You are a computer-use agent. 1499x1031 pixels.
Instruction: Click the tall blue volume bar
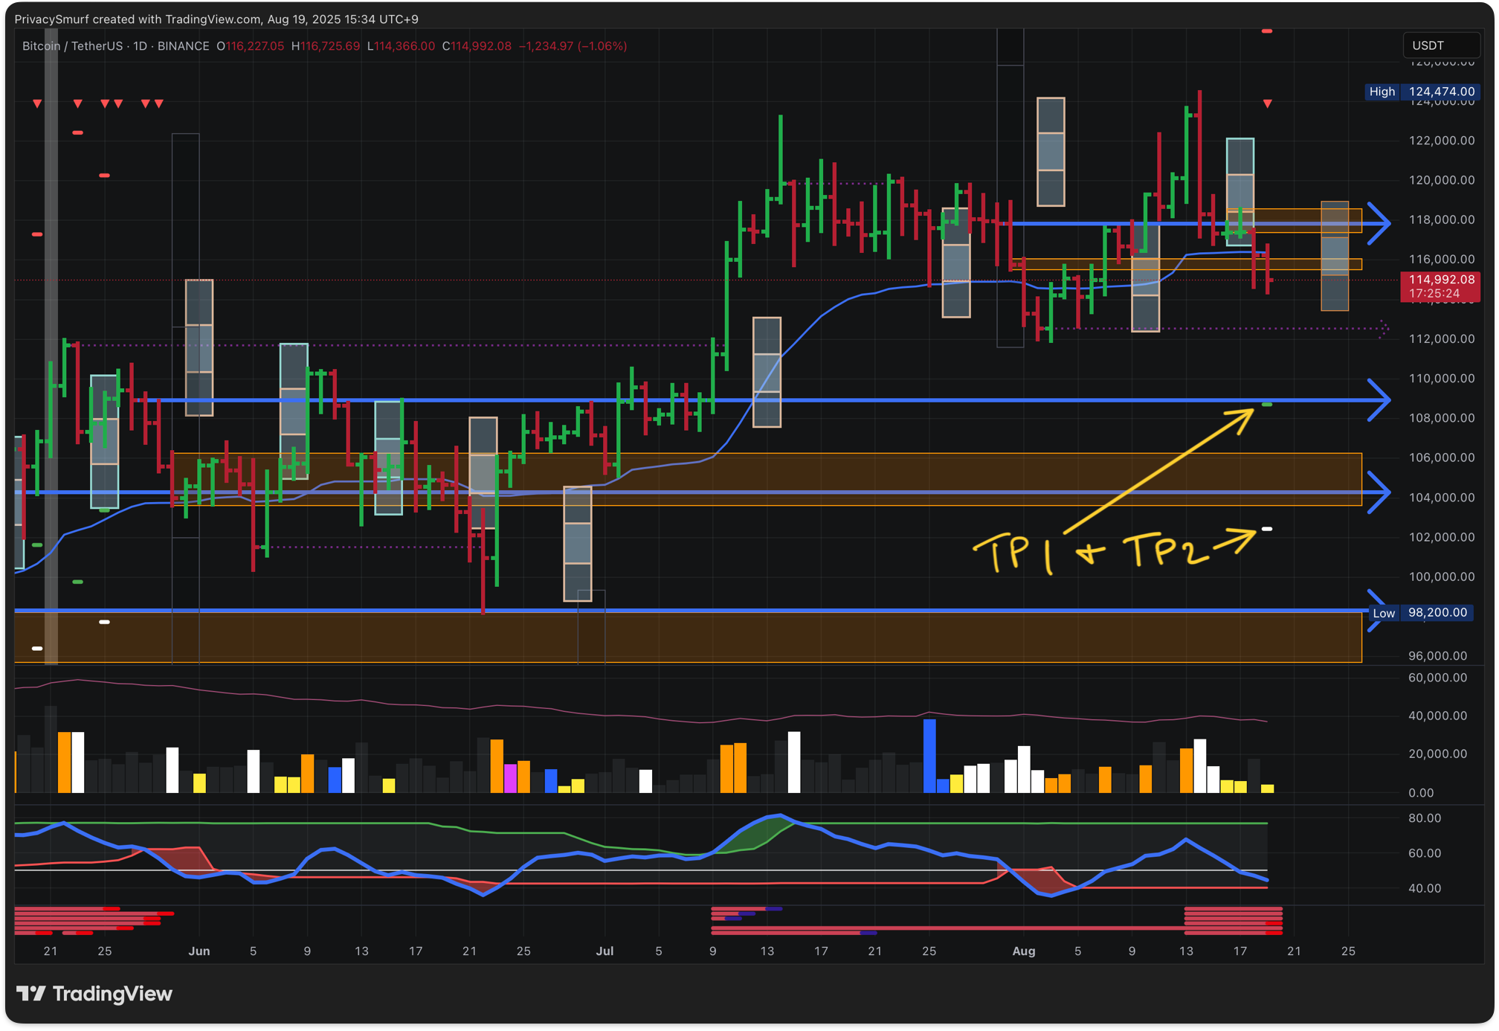click(929, 755)
